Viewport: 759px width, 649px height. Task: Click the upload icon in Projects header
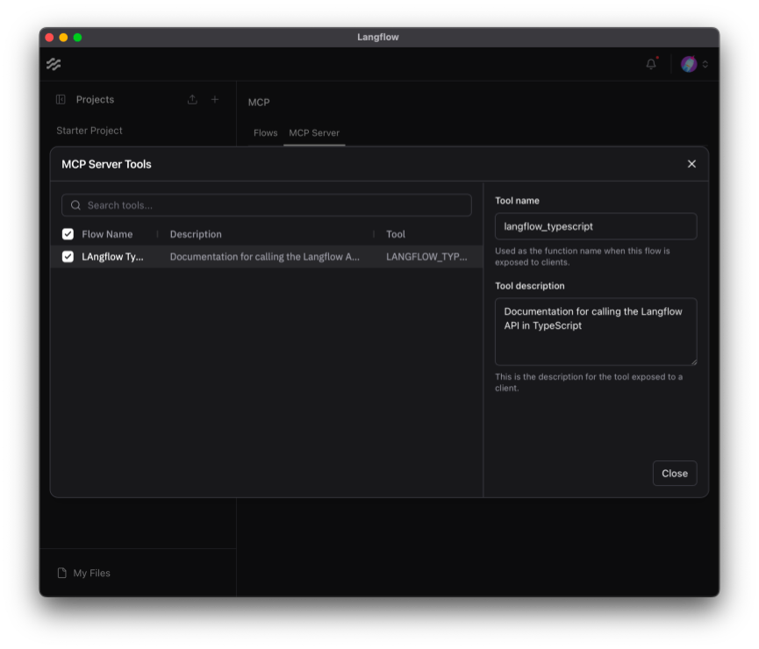(x=192, y=99)
